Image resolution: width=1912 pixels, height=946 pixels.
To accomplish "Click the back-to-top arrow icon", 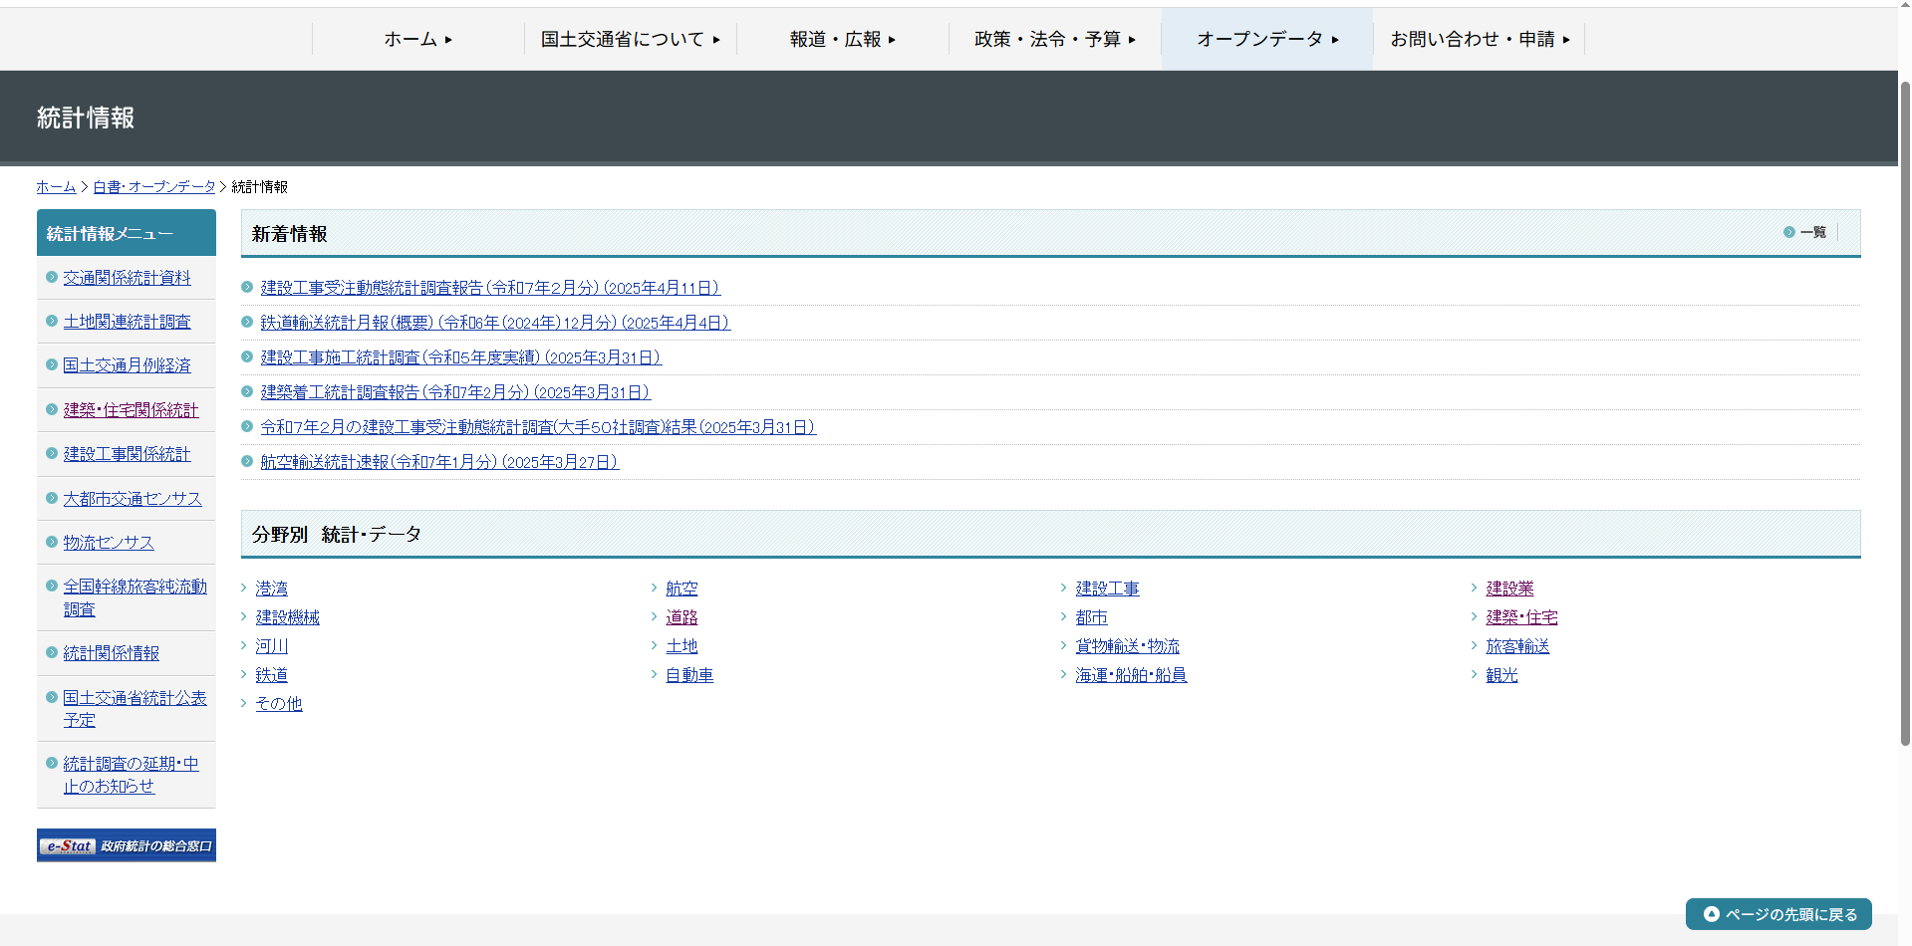I will 1712,913.
